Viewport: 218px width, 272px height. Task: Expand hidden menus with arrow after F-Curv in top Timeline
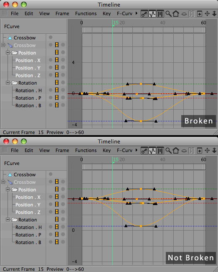137,13
